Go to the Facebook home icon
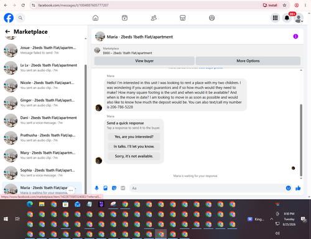 [x=9, y=18]
